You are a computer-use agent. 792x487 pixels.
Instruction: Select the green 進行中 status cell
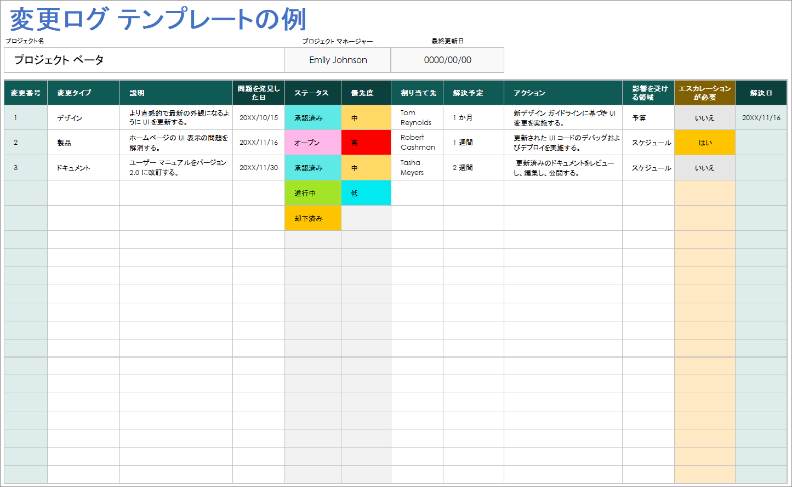313,193
